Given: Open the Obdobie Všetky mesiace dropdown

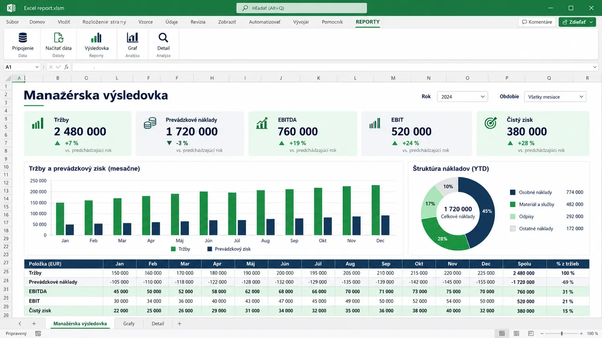Looking at the screenshot, I should [555, 97].
